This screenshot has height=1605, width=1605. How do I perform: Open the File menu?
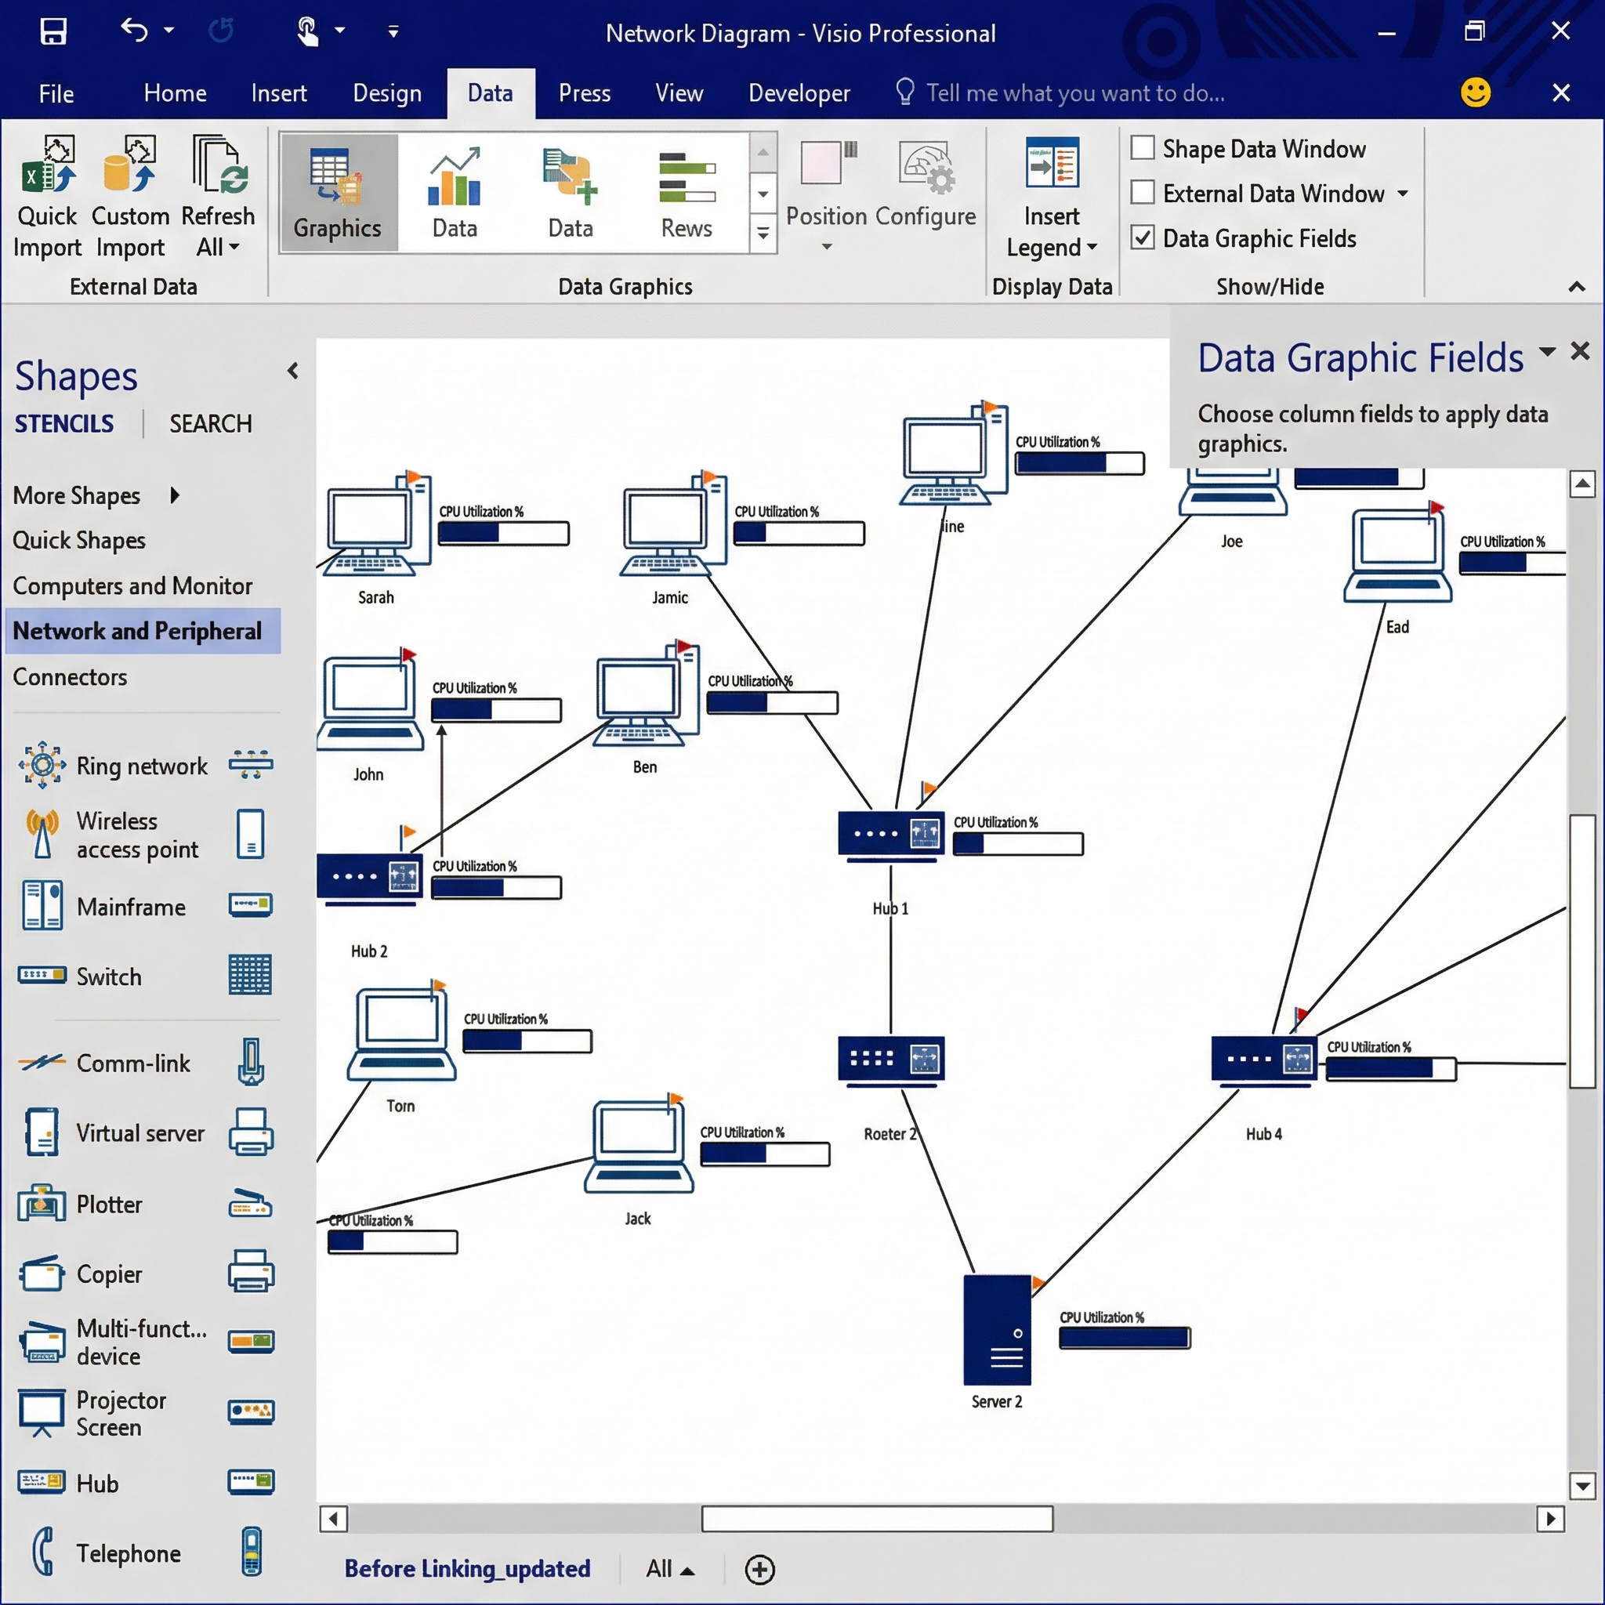pyautogui.click(x=56, y=93)
